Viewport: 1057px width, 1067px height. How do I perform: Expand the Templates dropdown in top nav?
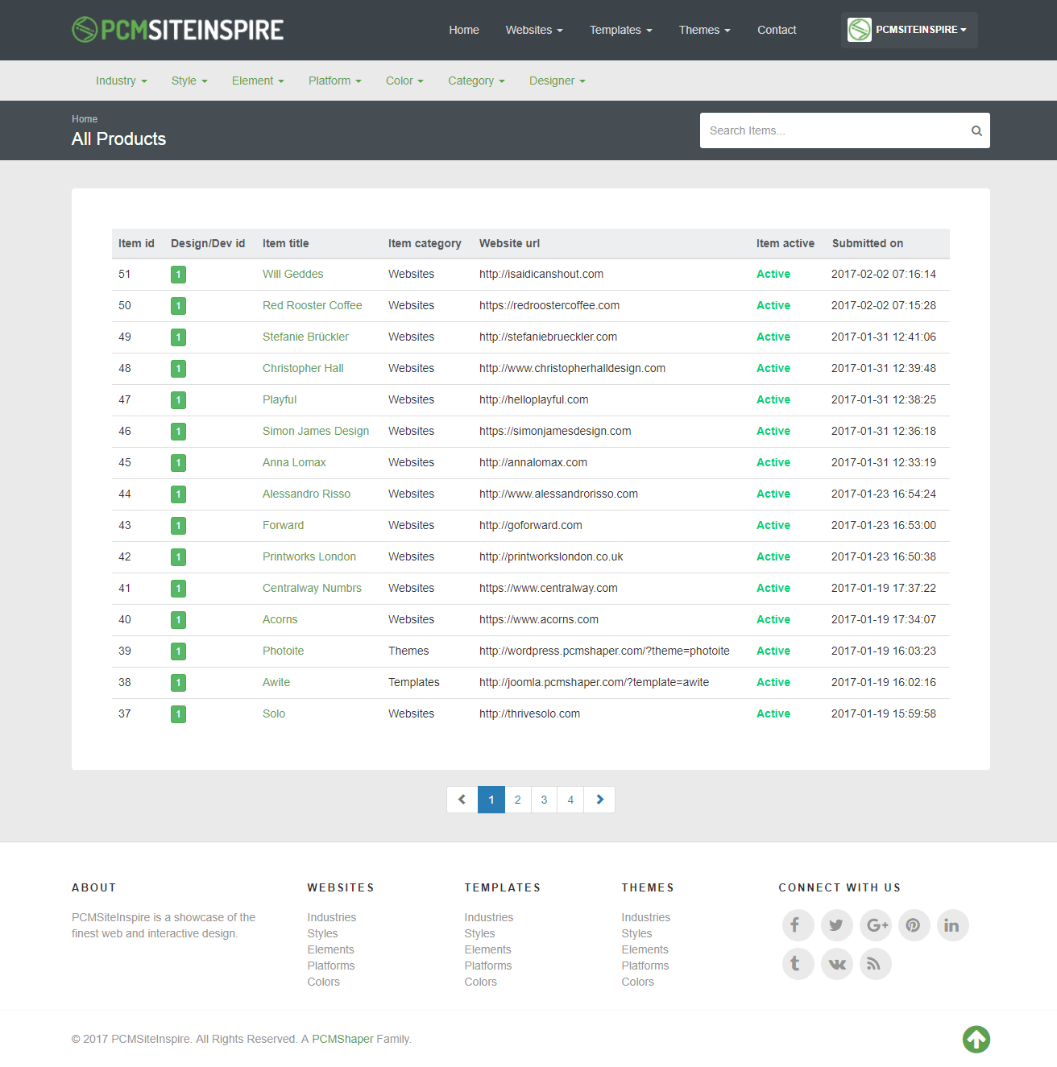[x=620, y=30]
